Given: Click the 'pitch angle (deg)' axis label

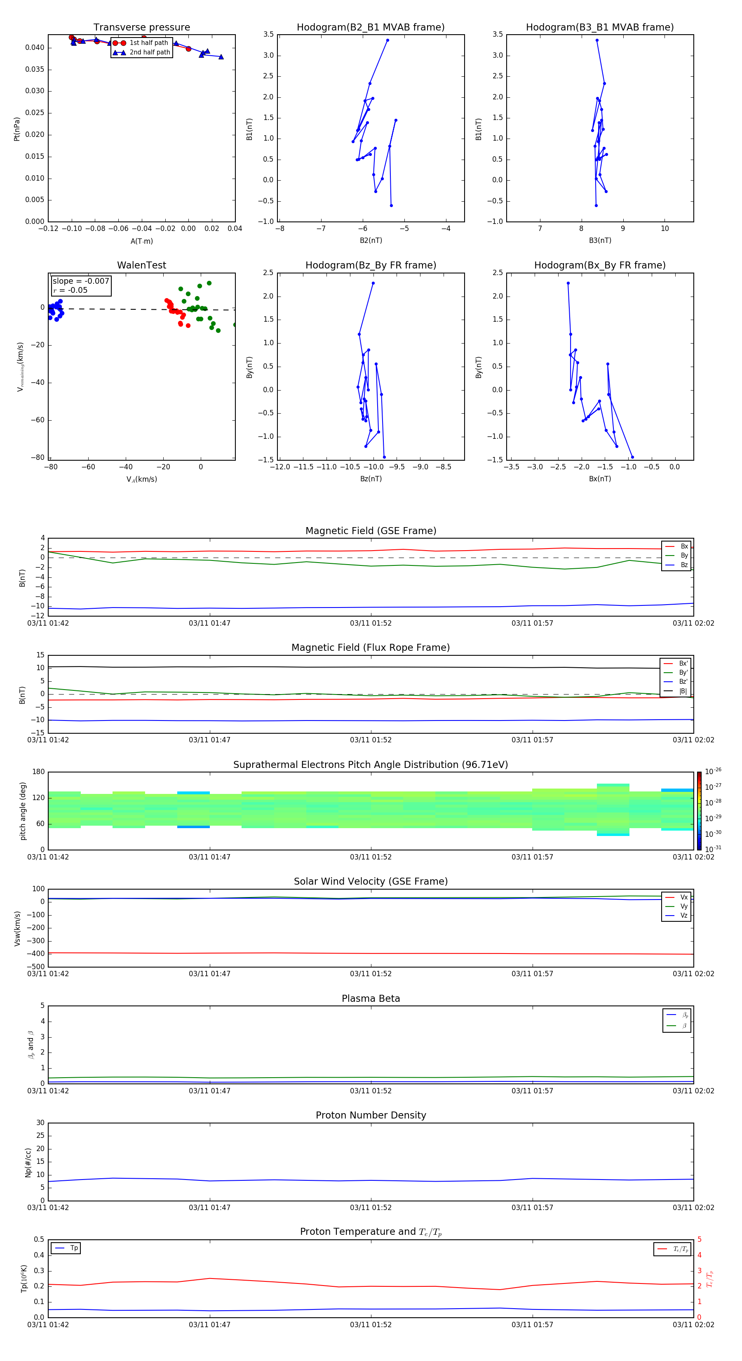Looking at the screenshot, I should click(23, 811).
